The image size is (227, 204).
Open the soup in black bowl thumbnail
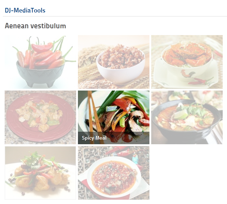[187, 117]
